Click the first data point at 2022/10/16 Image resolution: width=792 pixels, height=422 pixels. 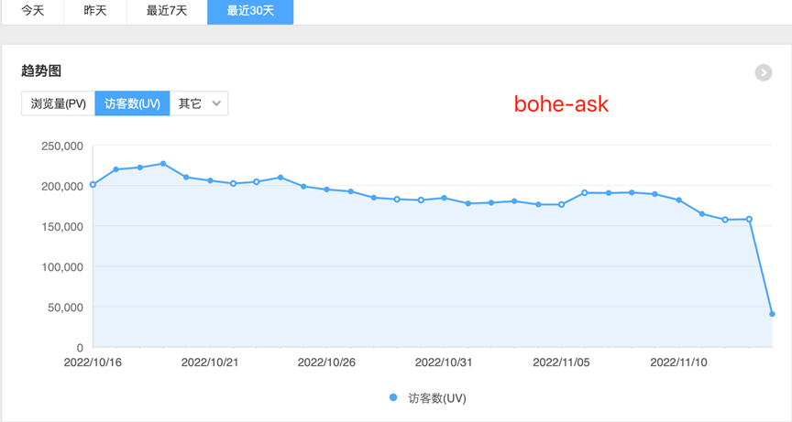(93, 185)
